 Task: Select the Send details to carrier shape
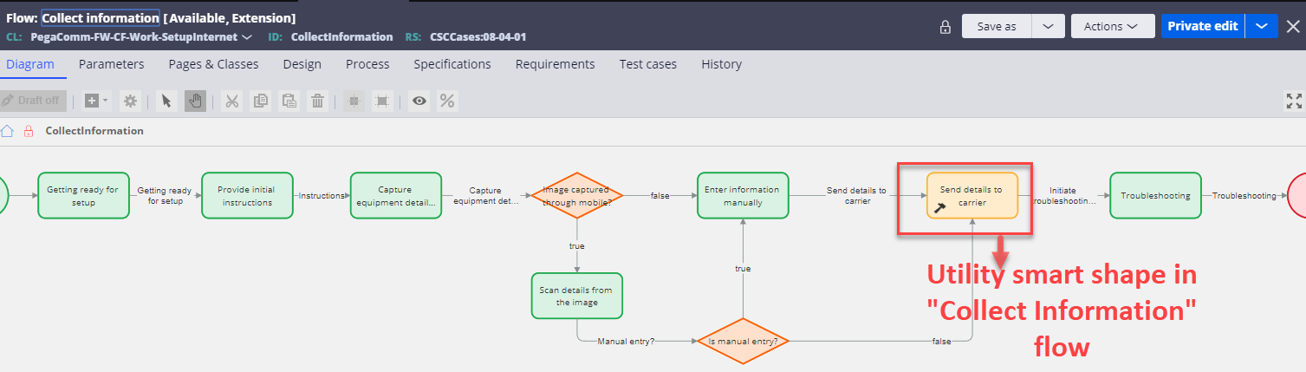click(970, 196)
